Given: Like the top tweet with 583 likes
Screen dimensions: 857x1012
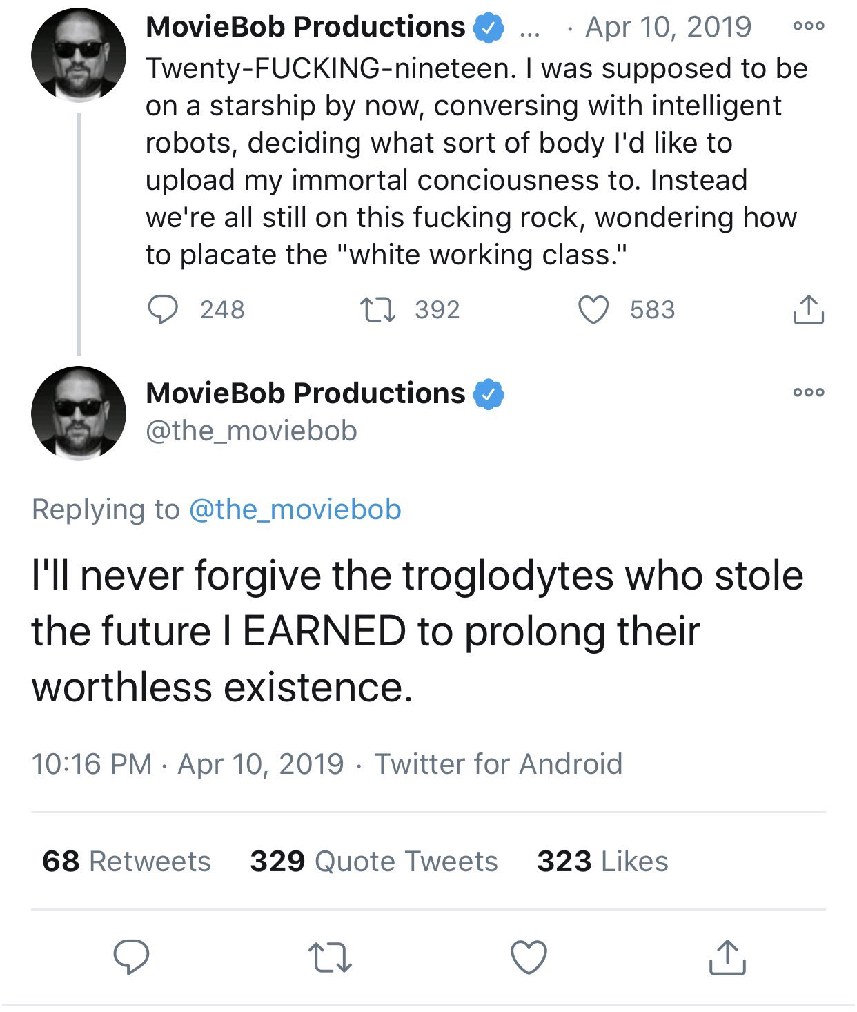Looking at the screenshot, I should [x=593, y=310].
